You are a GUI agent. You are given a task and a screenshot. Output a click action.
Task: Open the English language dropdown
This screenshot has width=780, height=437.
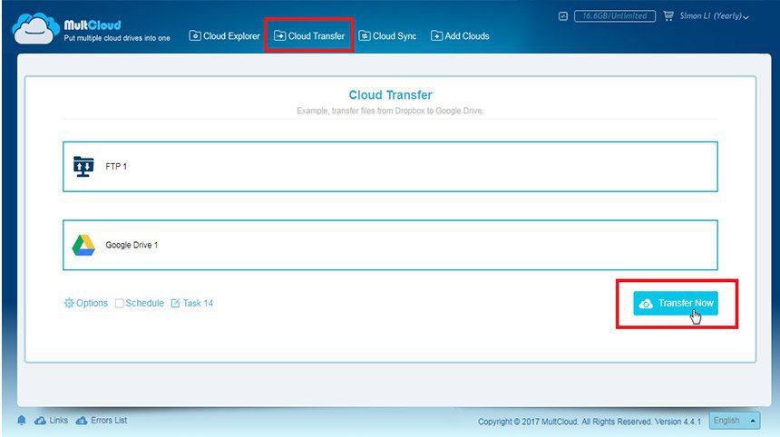(x=735, y=421)
